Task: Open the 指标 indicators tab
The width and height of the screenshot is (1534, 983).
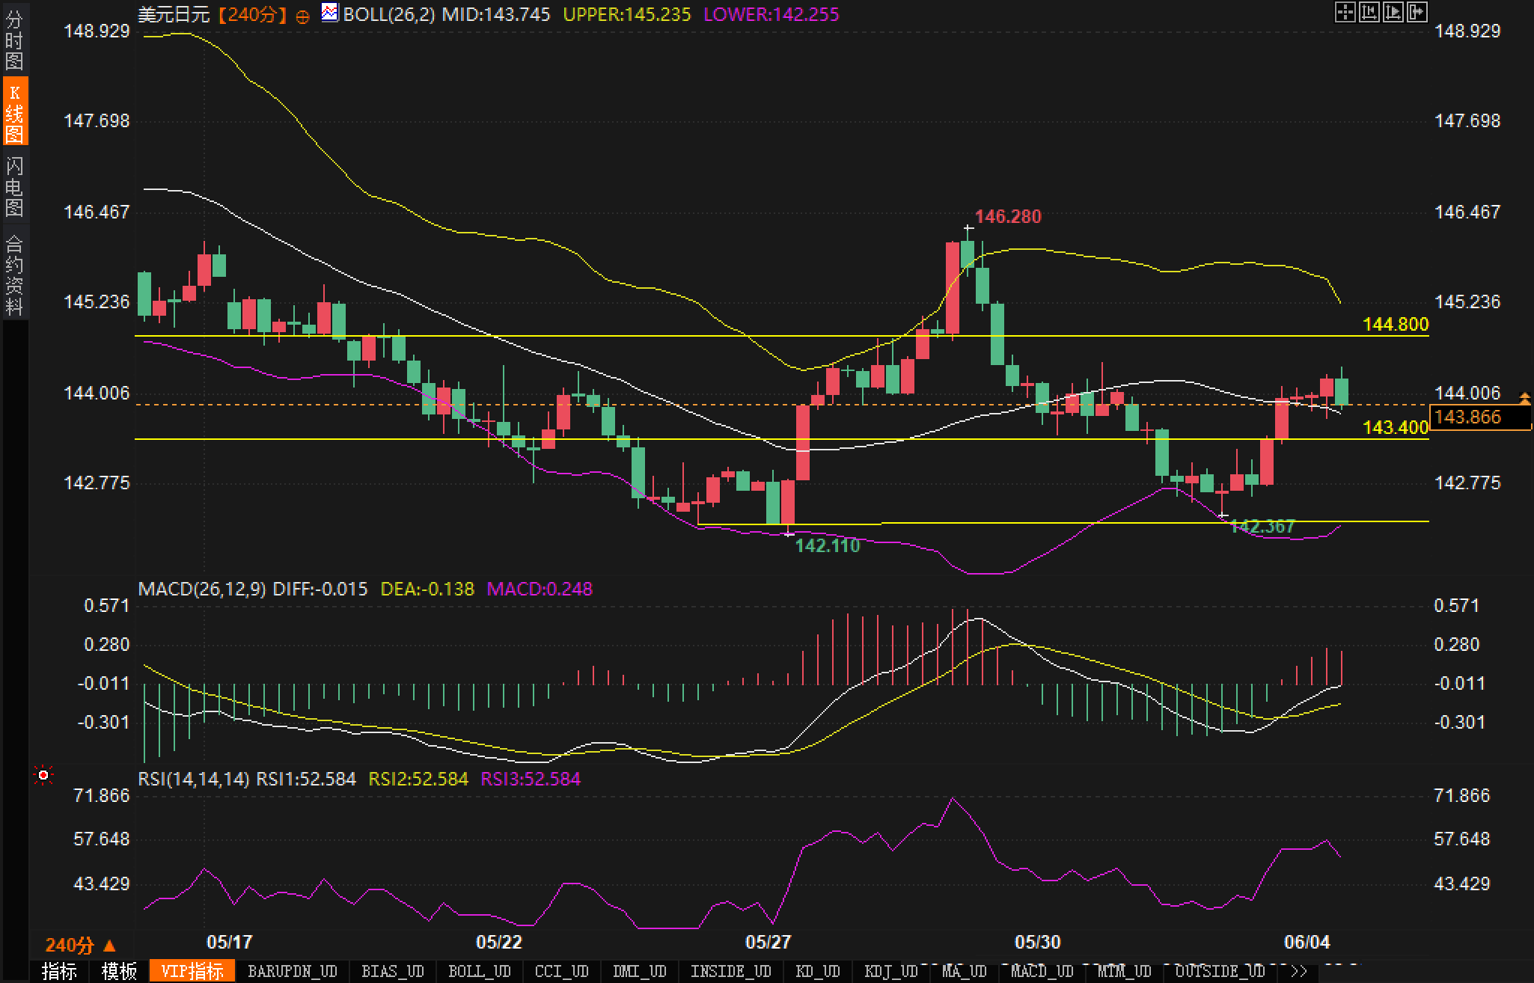Action: click(x=59, y=971)
